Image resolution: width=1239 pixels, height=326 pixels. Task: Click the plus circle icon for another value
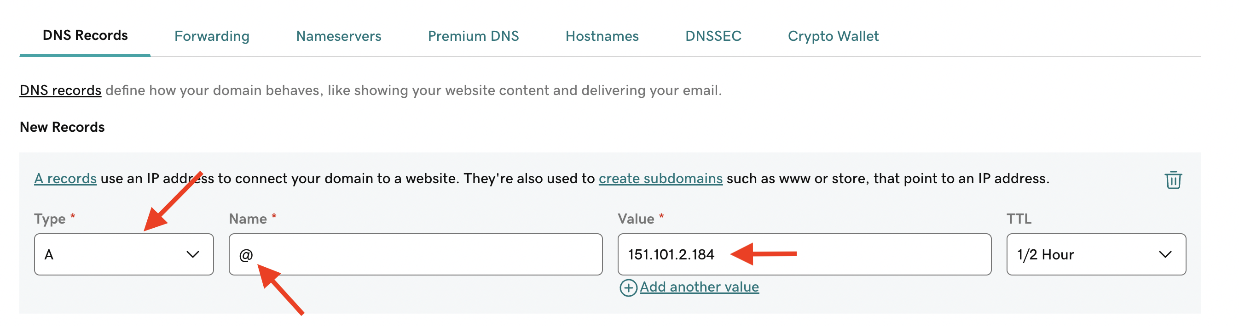point(628,287)
